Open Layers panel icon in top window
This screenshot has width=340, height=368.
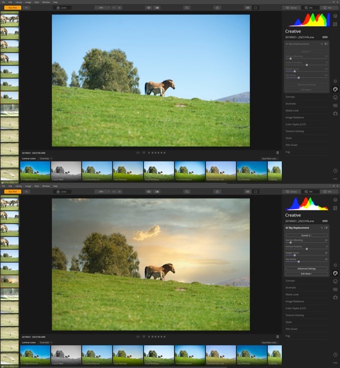coord(335,16)
